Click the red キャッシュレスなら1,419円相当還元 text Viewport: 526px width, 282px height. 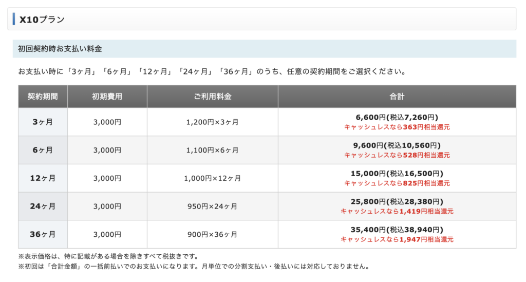click(x=397, y=211)
